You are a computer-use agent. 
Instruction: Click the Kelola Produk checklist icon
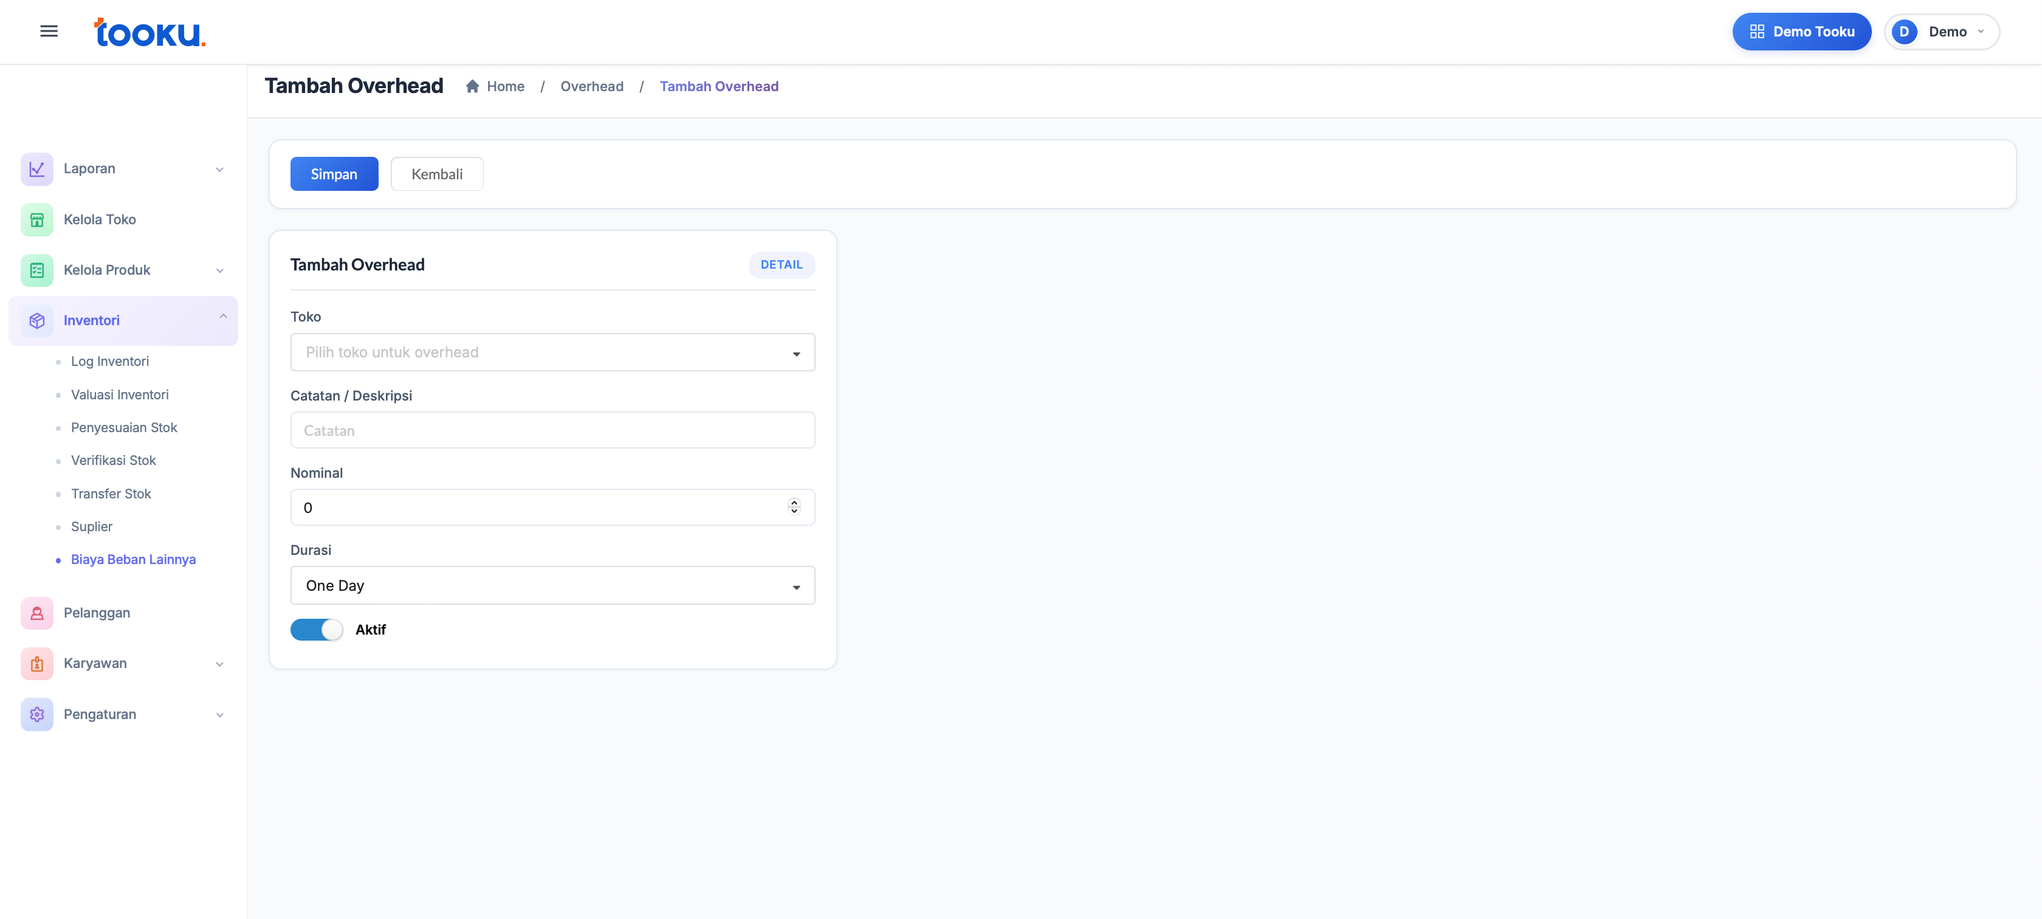click(36, 270)
